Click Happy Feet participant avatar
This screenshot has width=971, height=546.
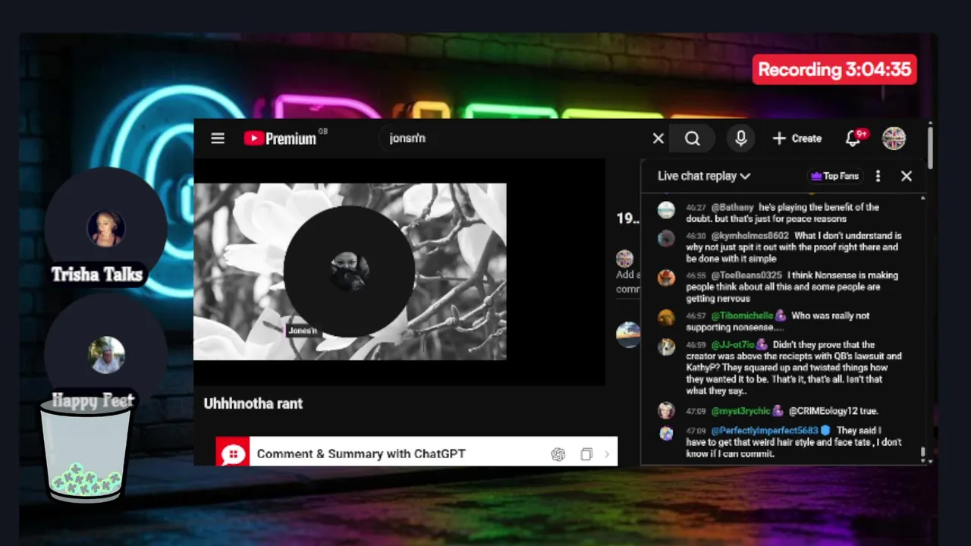tap(107, 355)
